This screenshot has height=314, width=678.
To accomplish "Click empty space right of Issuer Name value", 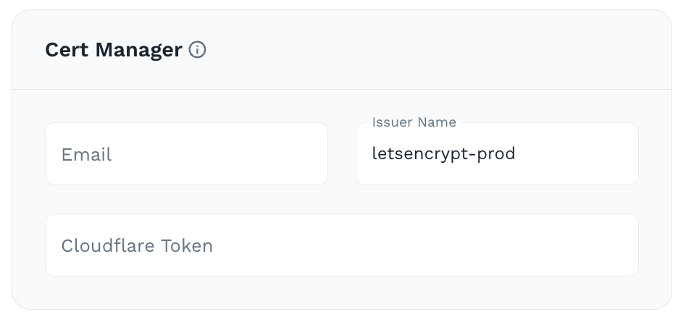I will tap(579, 154).
